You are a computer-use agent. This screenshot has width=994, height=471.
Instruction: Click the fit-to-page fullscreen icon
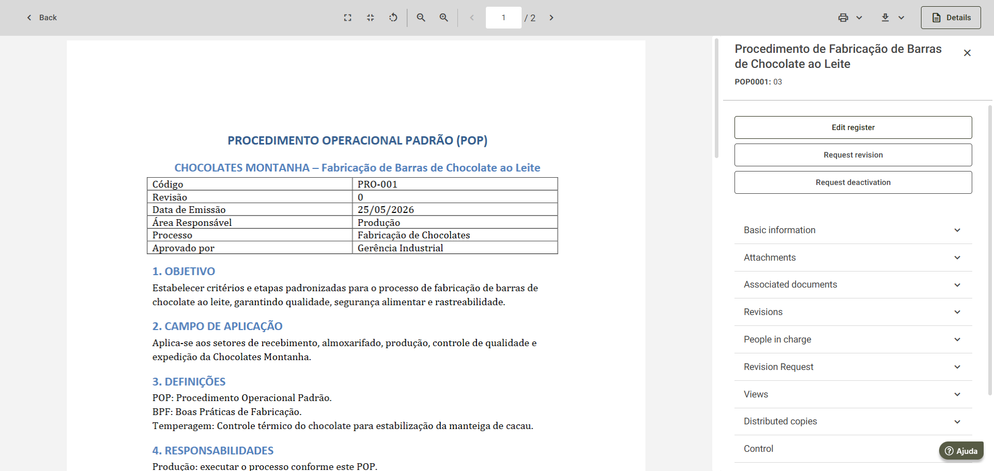point(348,18)
